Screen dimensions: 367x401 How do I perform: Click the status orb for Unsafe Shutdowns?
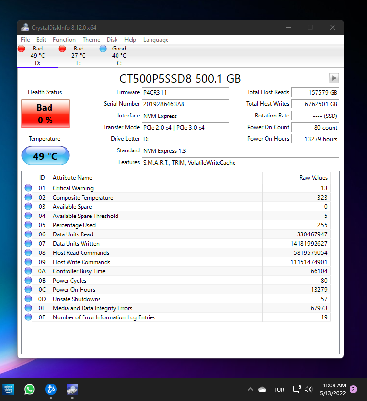pyautogui.click(x=28, y=299)
